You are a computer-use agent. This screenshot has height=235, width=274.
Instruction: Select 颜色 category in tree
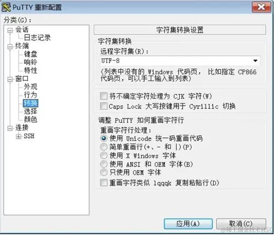[x=31, y=119]
